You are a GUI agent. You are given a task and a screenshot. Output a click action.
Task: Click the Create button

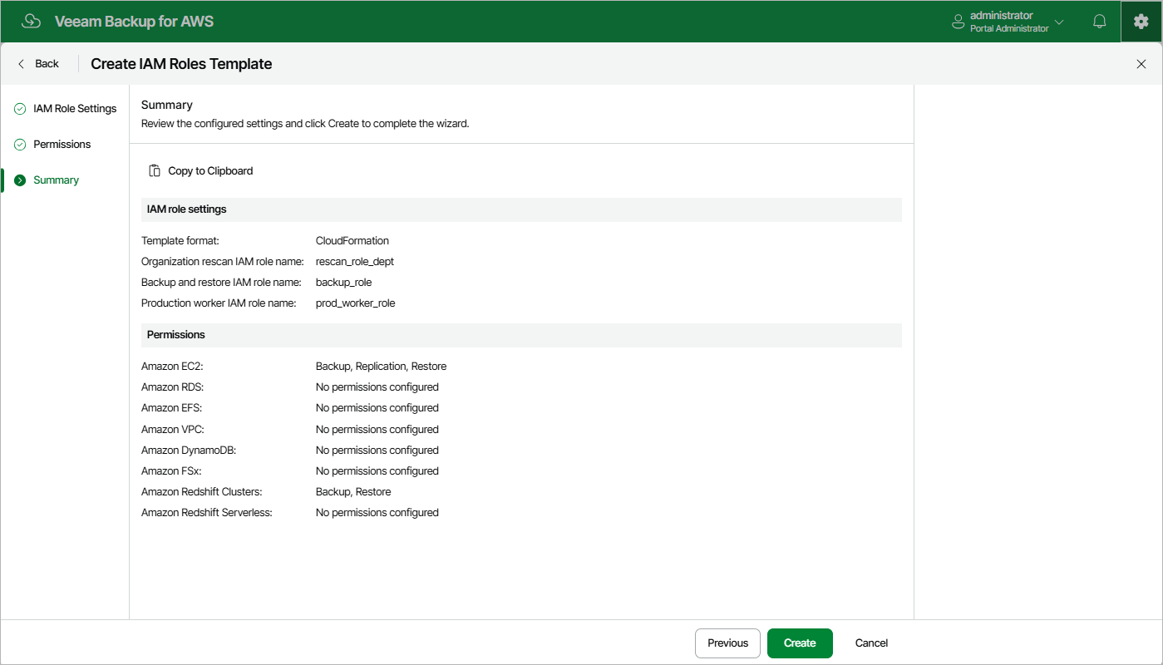click(800, 643)
